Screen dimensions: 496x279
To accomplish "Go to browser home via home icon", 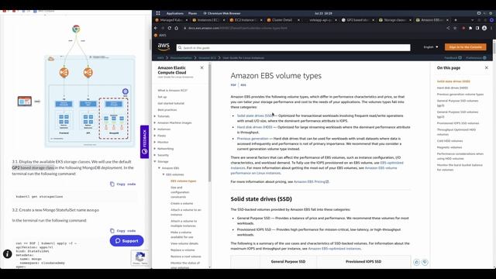I will point(176,28).
